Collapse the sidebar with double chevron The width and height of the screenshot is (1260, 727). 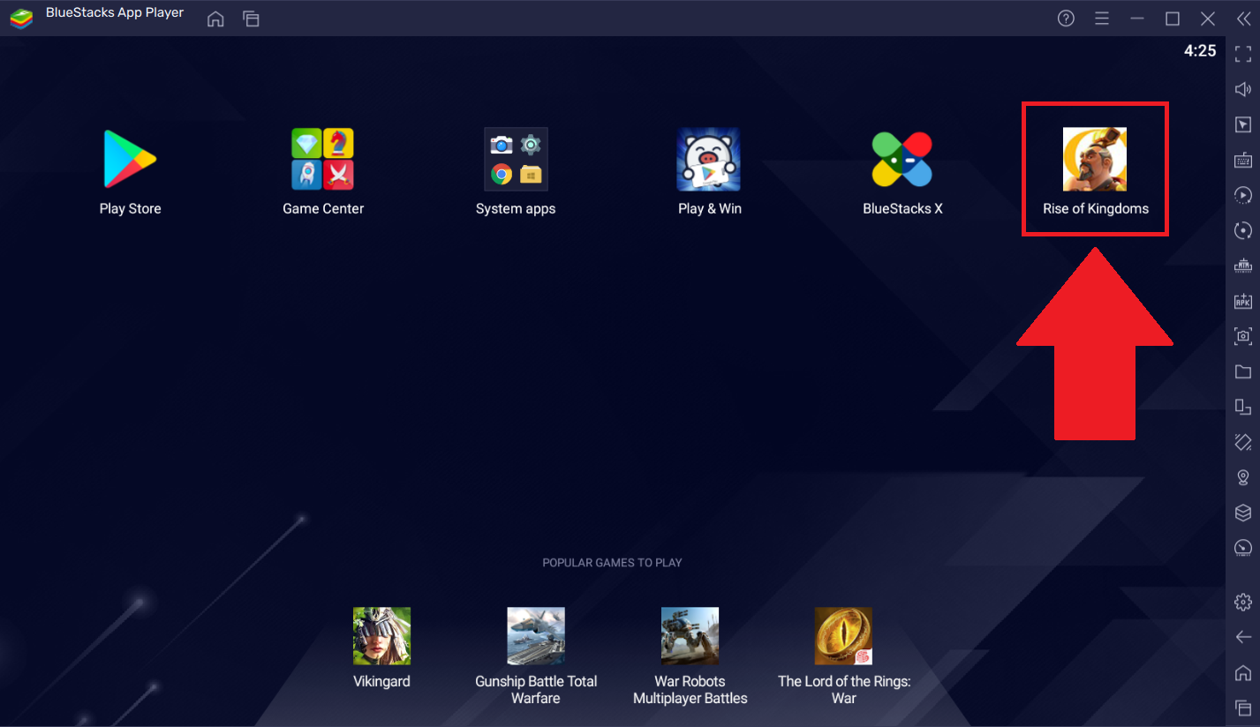(x=1243, y=19)
